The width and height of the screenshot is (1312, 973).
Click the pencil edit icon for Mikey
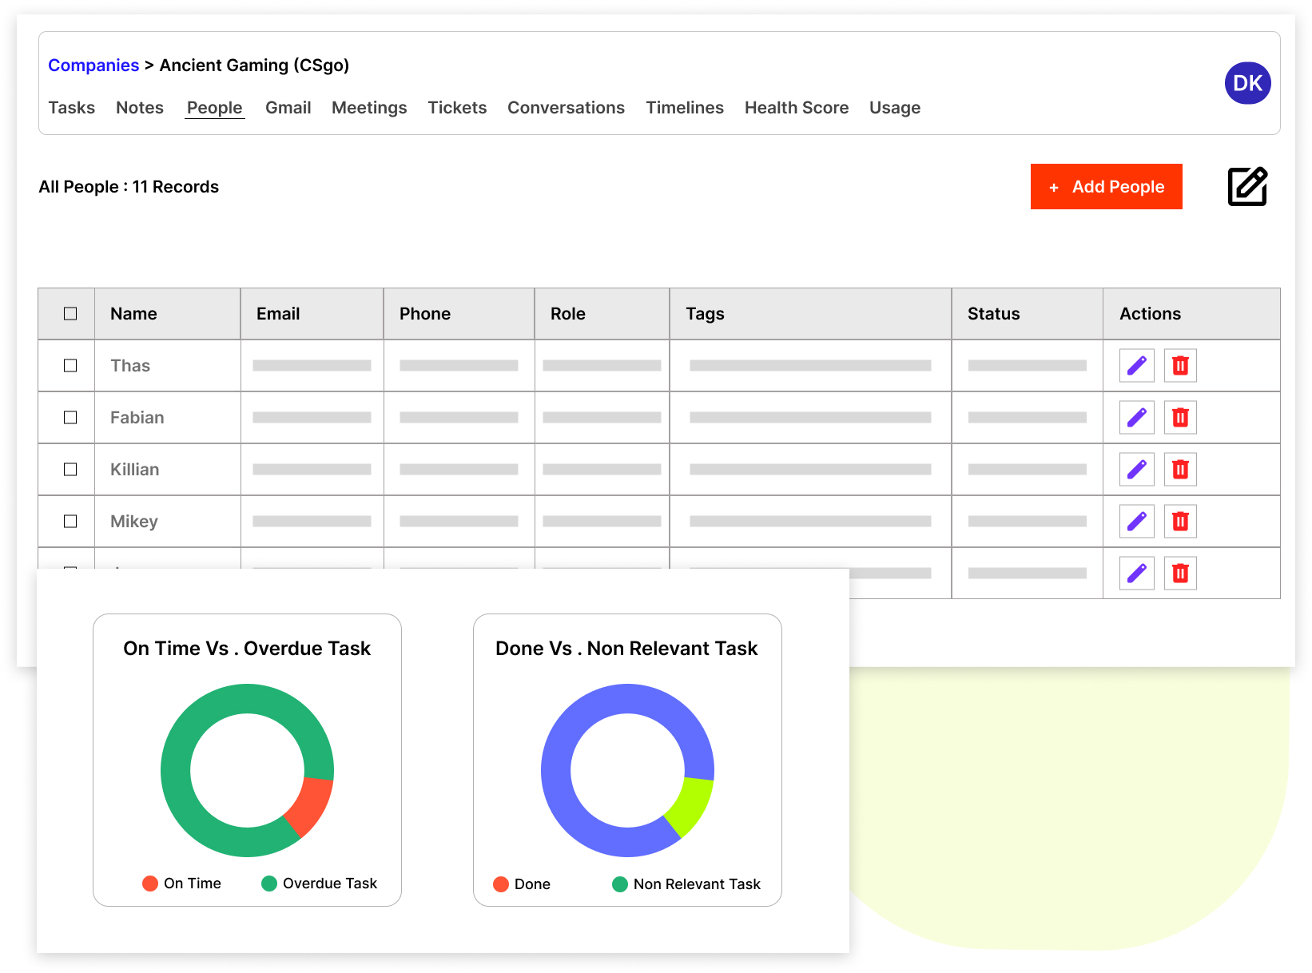click(1136, 522)
